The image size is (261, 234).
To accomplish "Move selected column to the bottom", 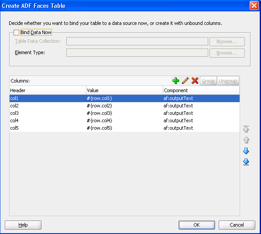I will click(246, 162).
